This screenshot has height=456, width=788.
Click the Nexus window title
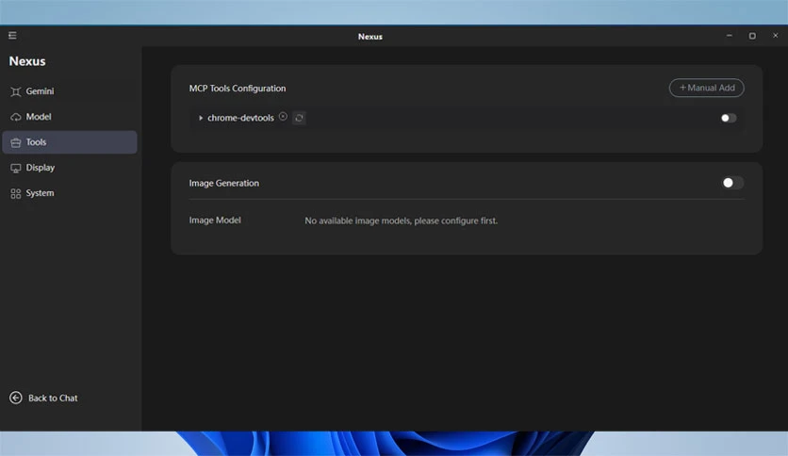click(370, 37)
